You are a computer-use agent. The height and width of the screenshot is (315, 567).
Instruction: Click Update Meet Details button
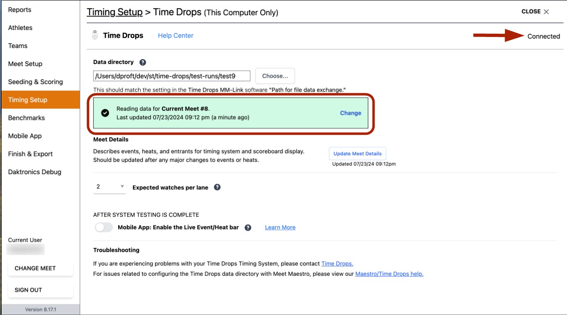(357, 154)
